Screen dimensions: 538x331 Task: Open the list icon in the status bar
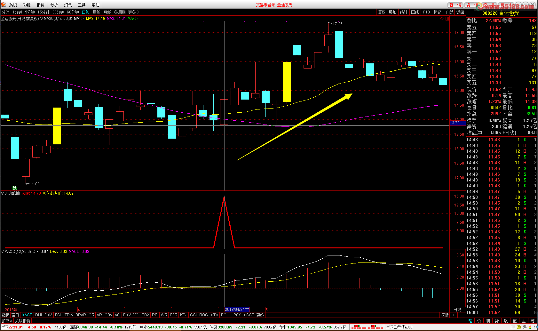513,327
